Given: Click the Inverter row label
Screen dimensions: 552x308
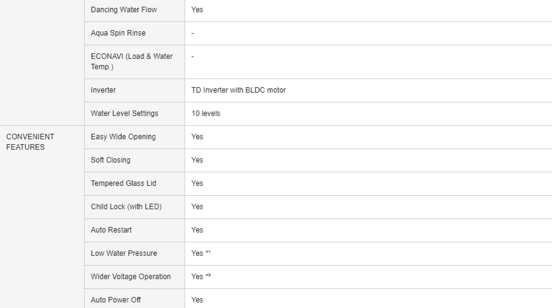Looking at the screenshot, I should 103,90.
